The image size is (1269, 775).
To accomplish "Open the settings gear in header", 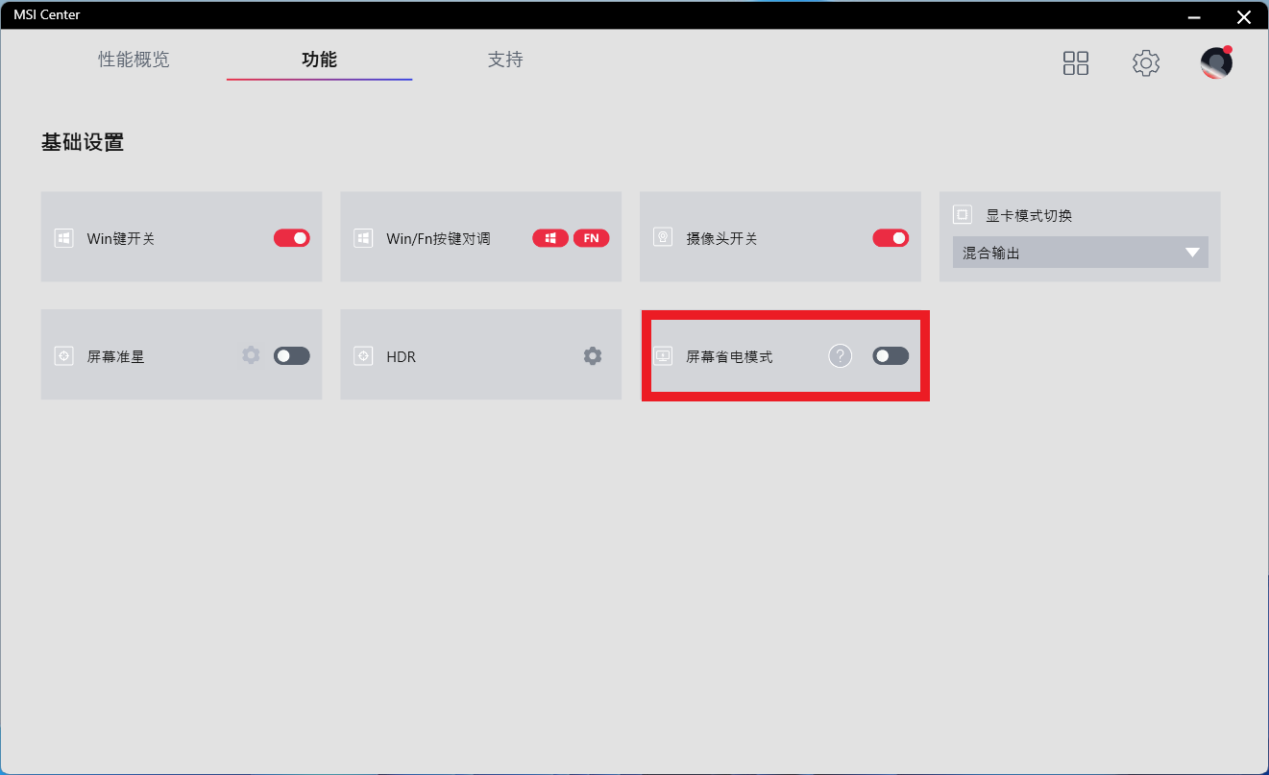I will point(1146,63).
